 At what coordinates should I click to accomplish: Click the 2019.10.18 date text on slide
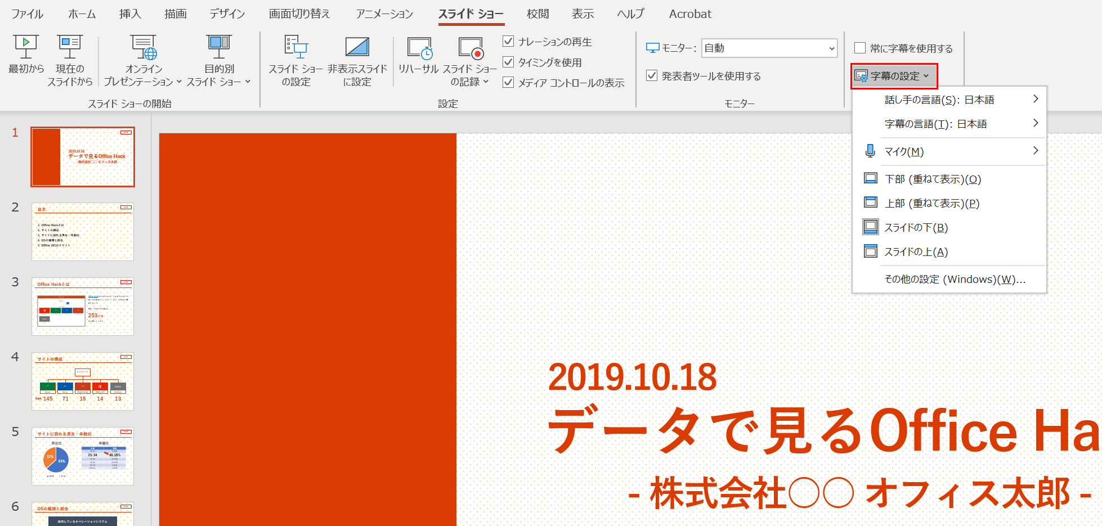[632, 377]
